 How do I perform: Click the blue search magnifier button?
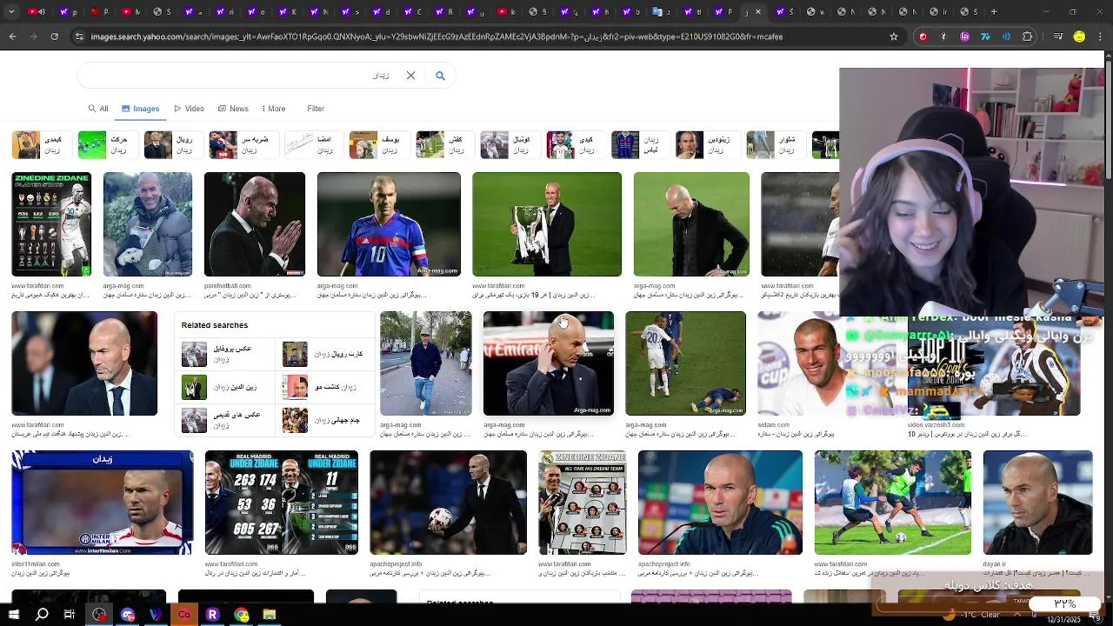click(x=440, y=76)
